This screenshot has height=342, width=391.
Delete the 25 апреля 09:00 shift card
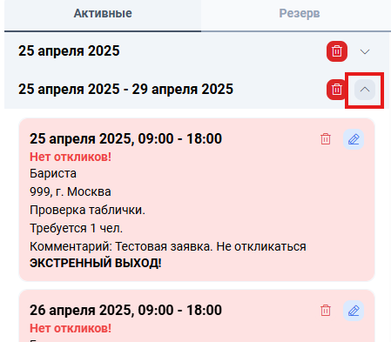coord(326,139)
